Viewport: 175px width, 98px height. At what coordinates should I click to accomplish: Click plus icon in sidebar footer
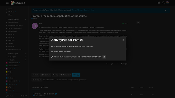point(21,96)
